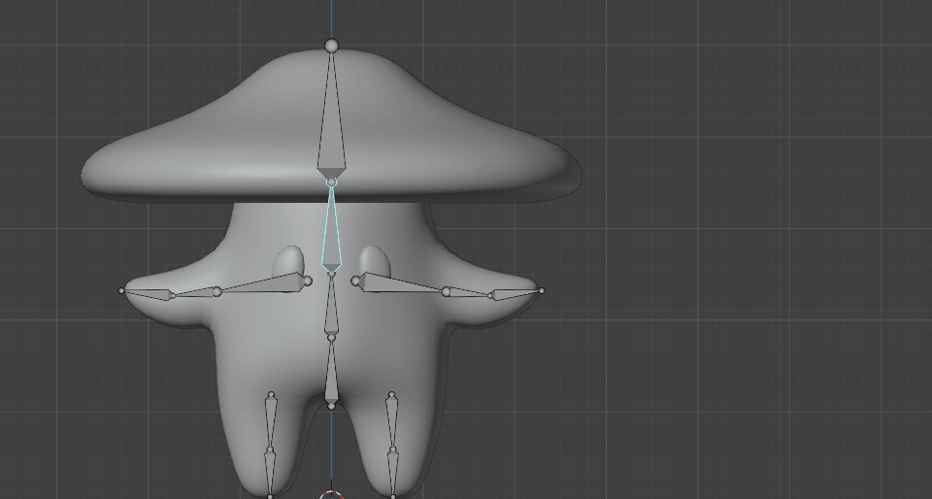Select the forearm bone on screen left
This screenshot has height=499, width=932.
(x=192, y=292)
